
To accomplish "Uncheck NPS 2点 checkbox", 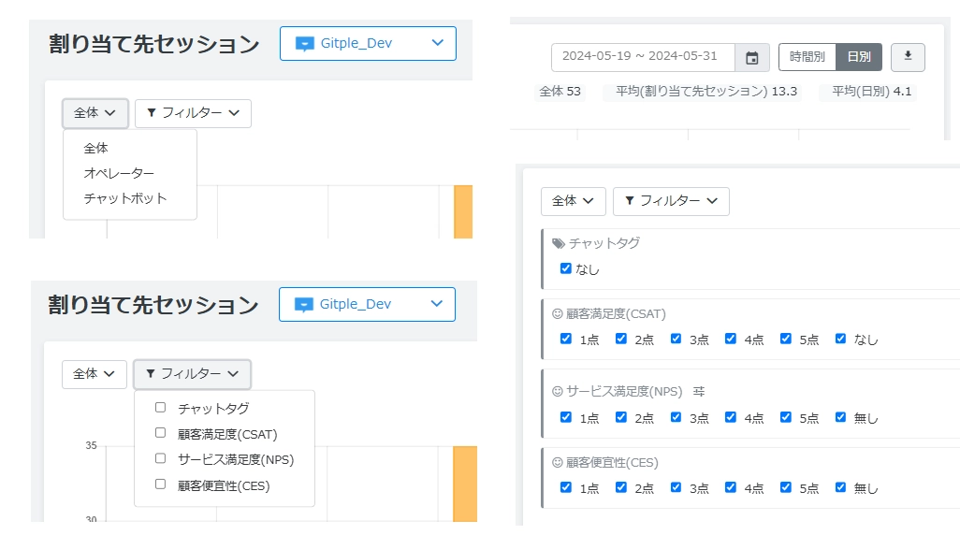I will click(x=620, y=417).
